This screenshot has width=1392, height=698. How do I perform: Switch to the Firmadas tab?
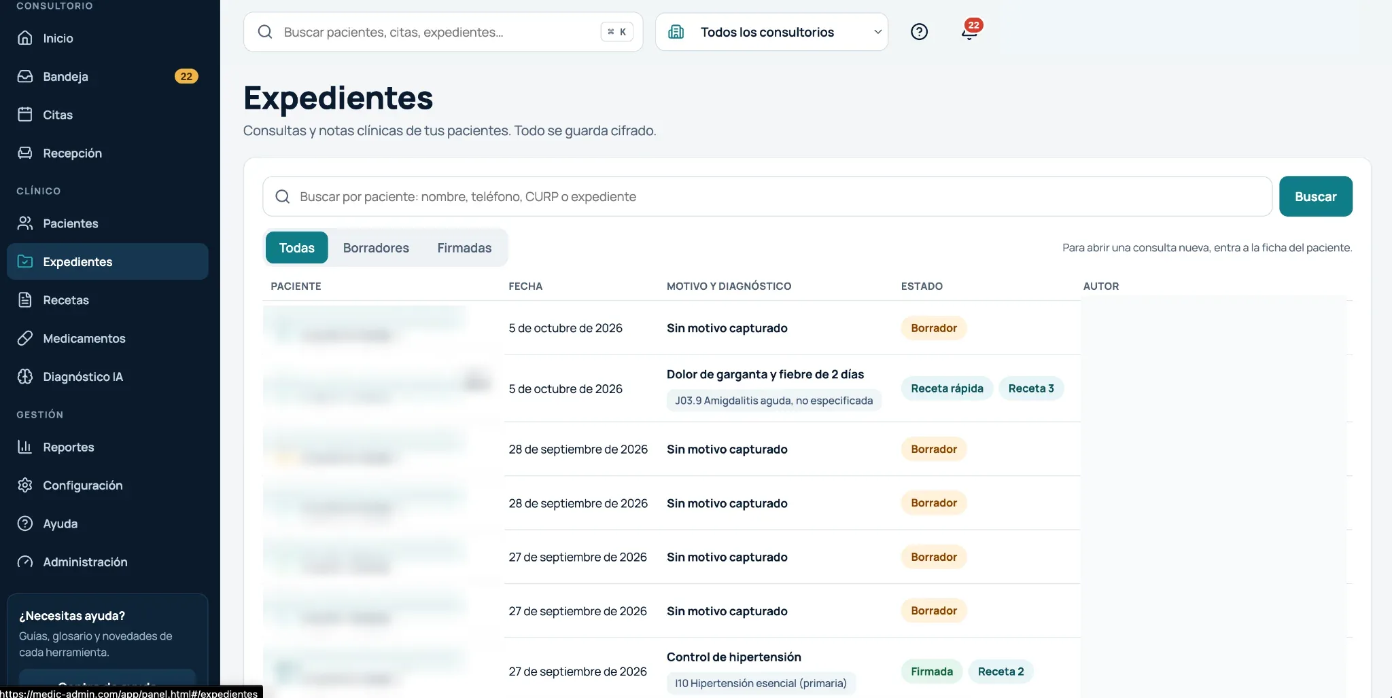464,248
